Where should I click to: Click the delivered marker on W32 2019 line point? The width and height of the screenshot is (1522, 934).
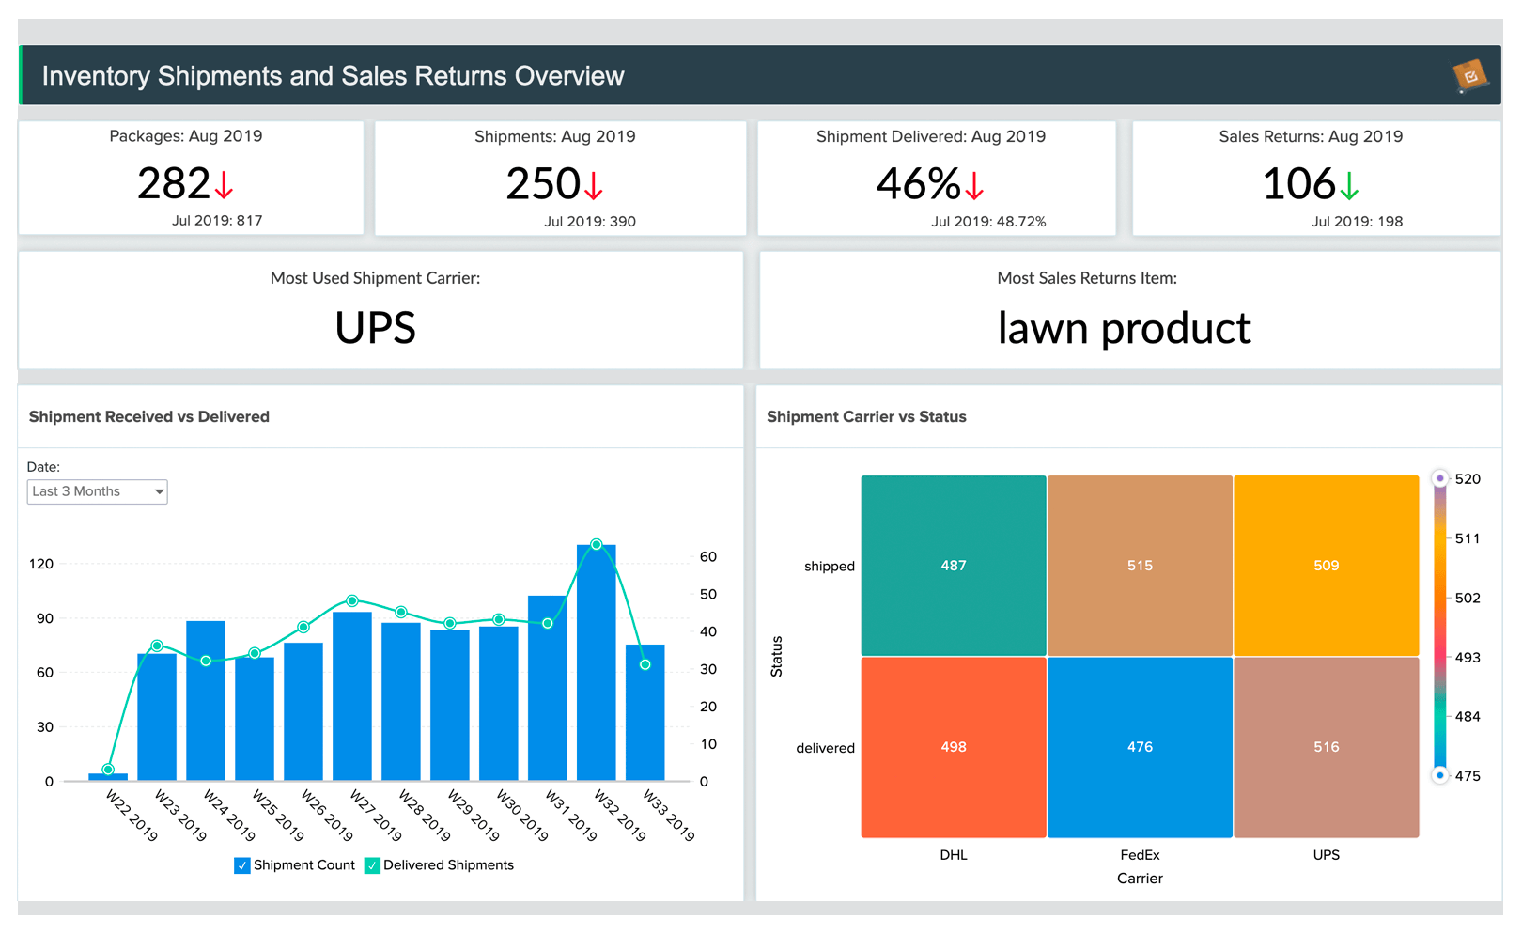click(x=596, y=543)
